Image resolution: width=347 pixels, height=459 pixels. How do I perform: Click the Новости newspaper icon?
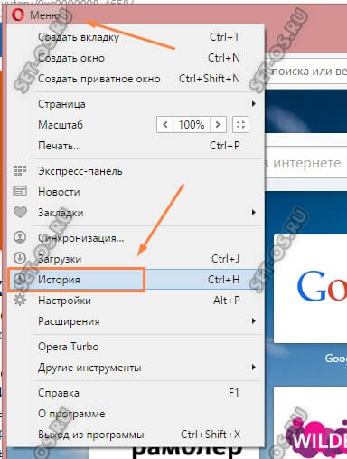[x=20, y=191]
